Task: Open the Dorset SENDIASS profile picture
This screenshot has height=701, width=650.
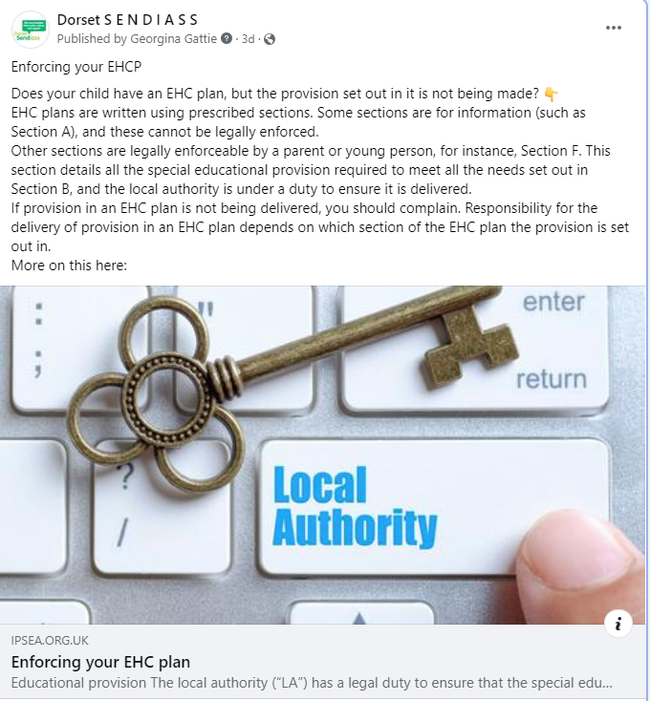Action: point(30,30)
